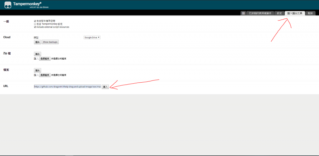Click 匯出 button in Cloud section
The height and width of the screenshot is (156, 319).
click(37, 42)
